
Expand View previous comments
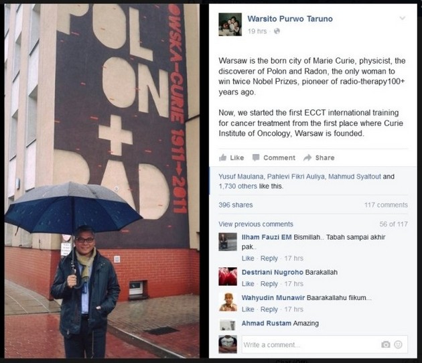pyautogui.click(x=256, y=224)
